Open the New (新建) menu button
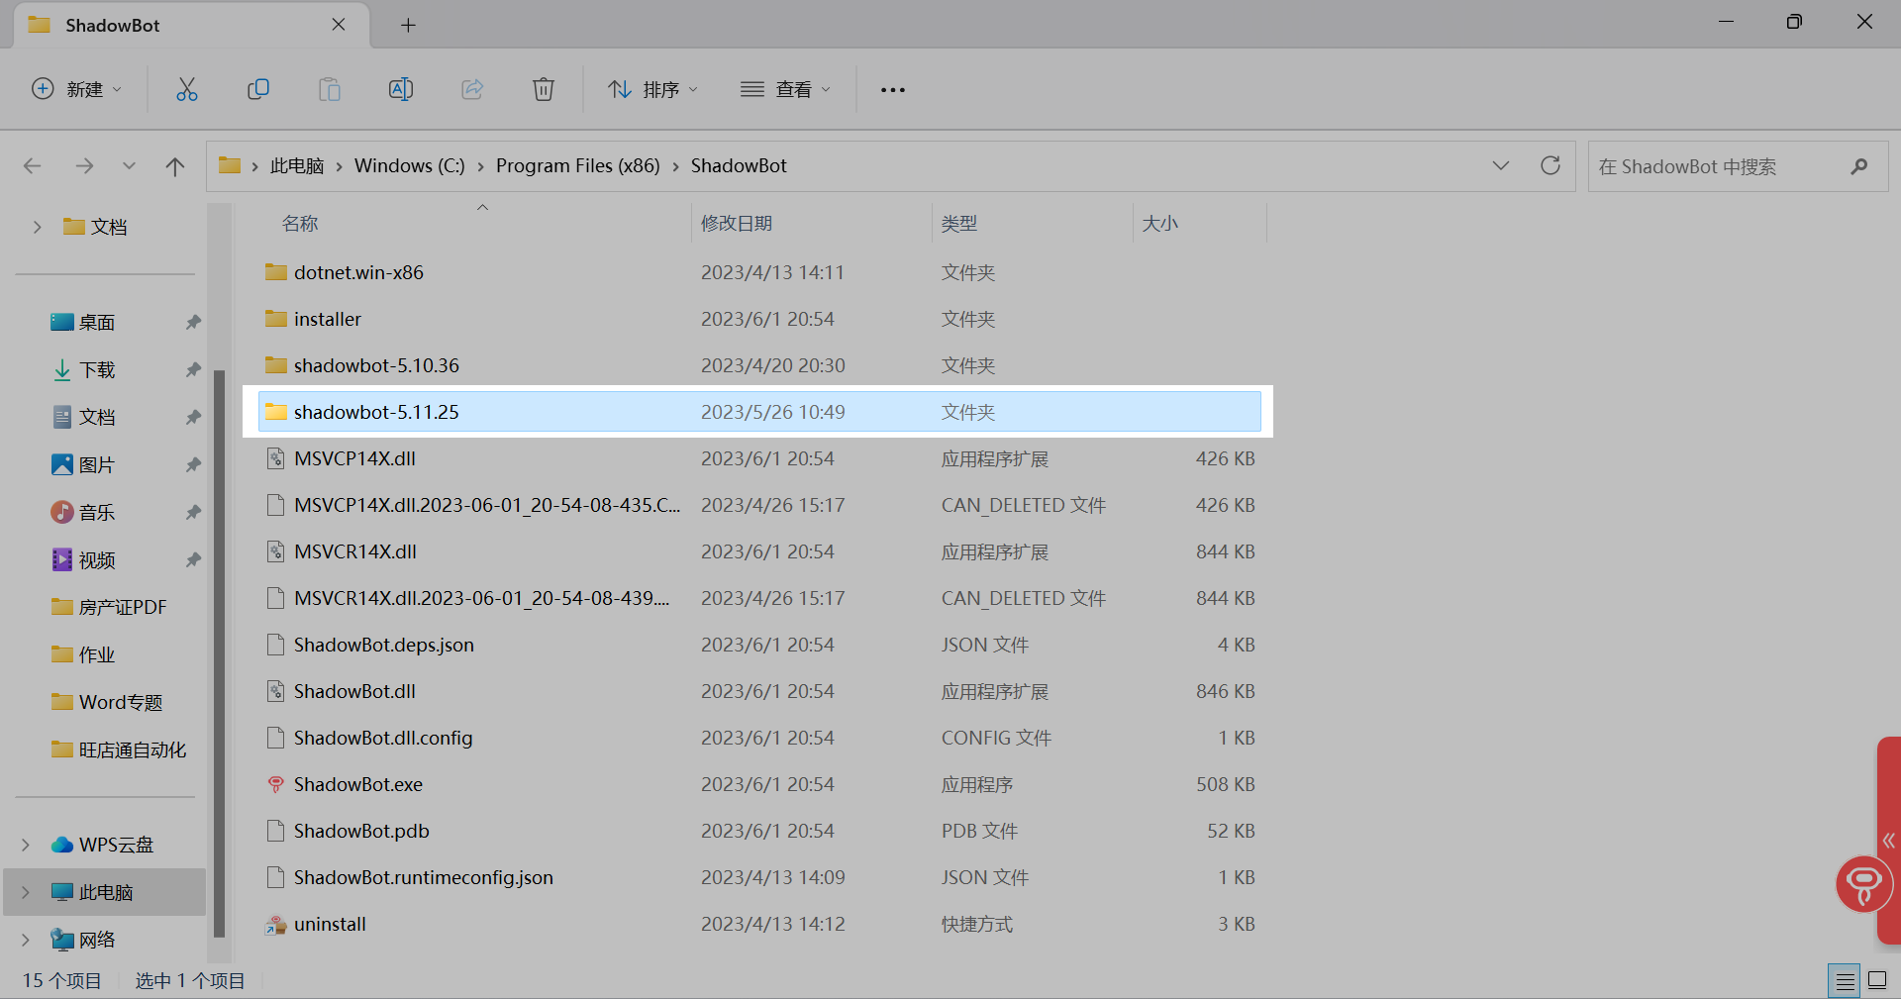Image resolution: width=1901 pixels, height=999 pixels. click(x=76, y=89)
